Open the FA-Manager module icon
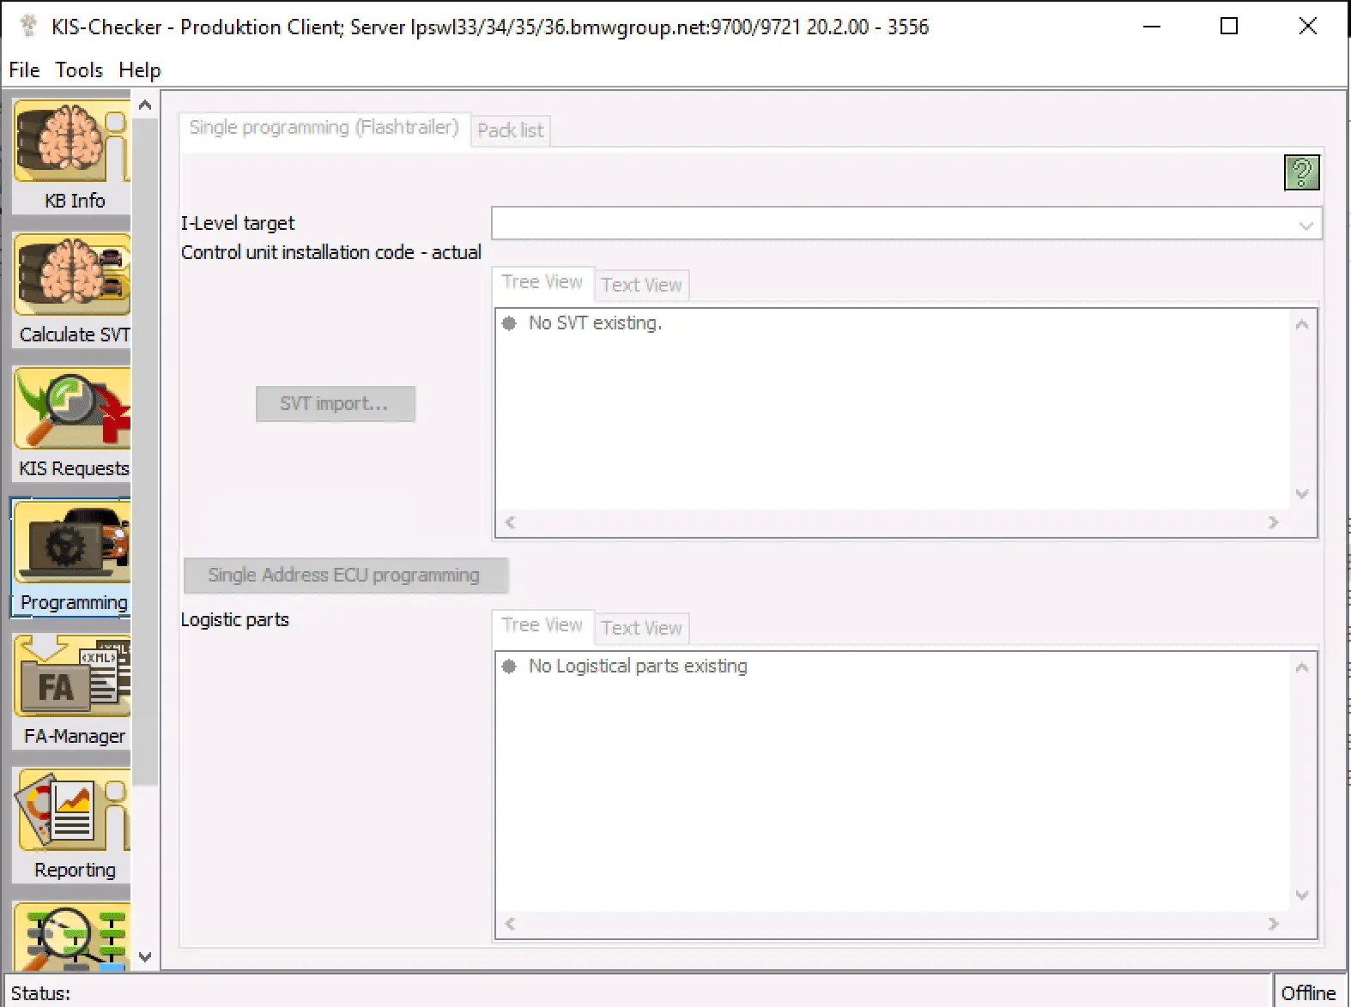 click(72, 691)
